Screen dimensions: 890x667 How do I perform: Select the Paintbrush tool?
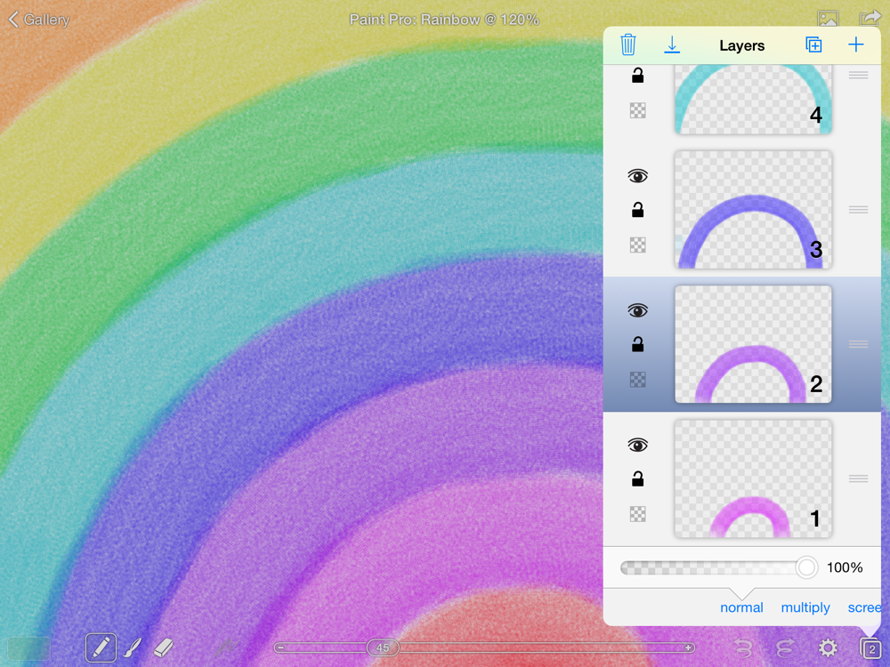[133, 647]
